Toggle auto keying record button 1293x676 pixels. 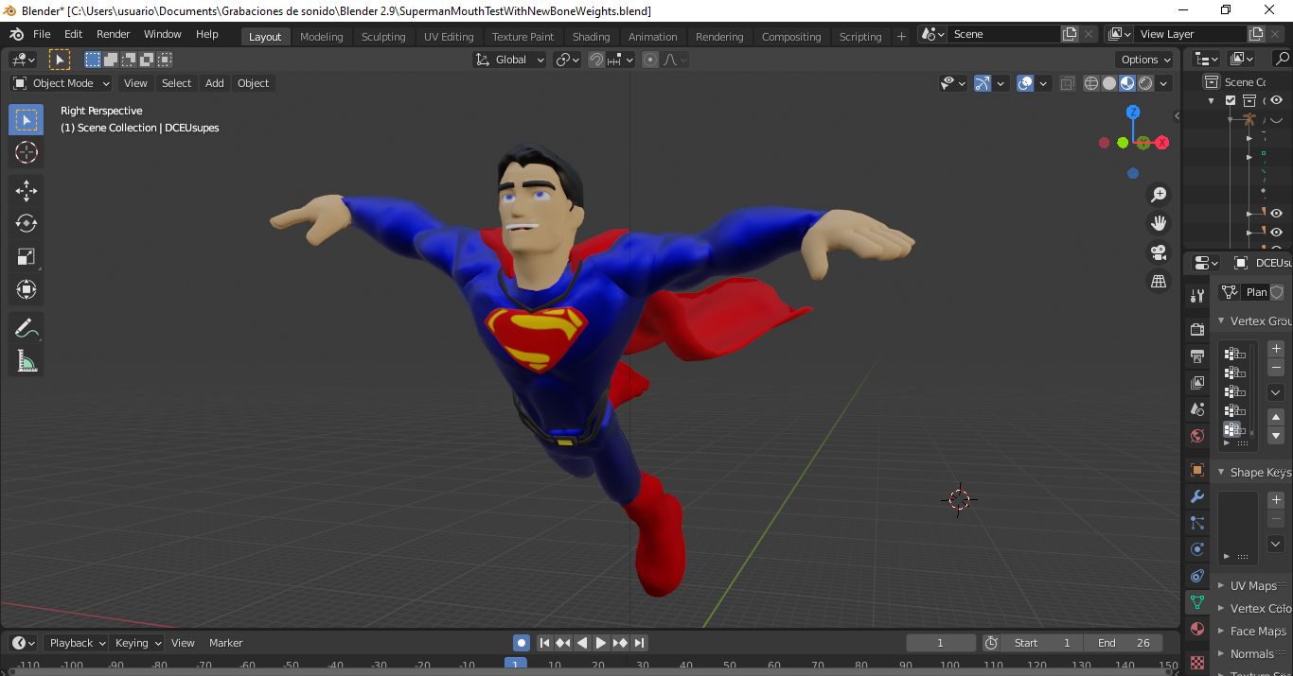pyautogui.click(x=522, y=643)
